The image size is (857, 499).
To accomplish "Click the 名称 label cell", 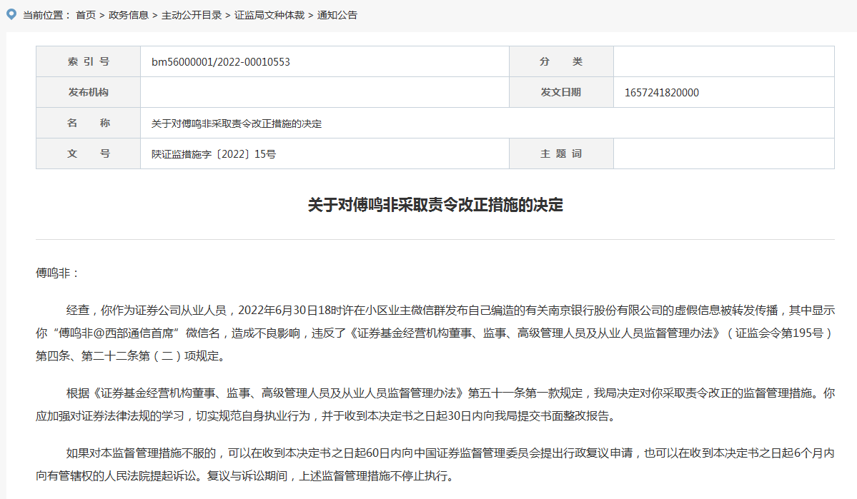I will click(89, 124).
